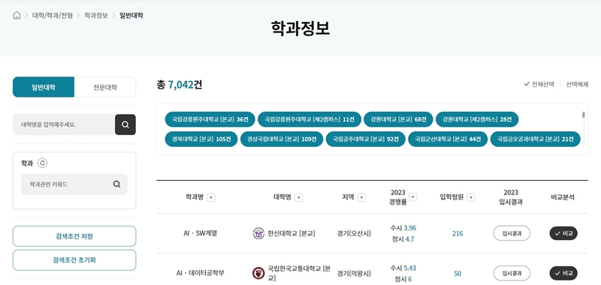Open the 2023 경쟁률 column sort dropdown
This screenshot has height=285, width=601.
click(x=412, y=196)
